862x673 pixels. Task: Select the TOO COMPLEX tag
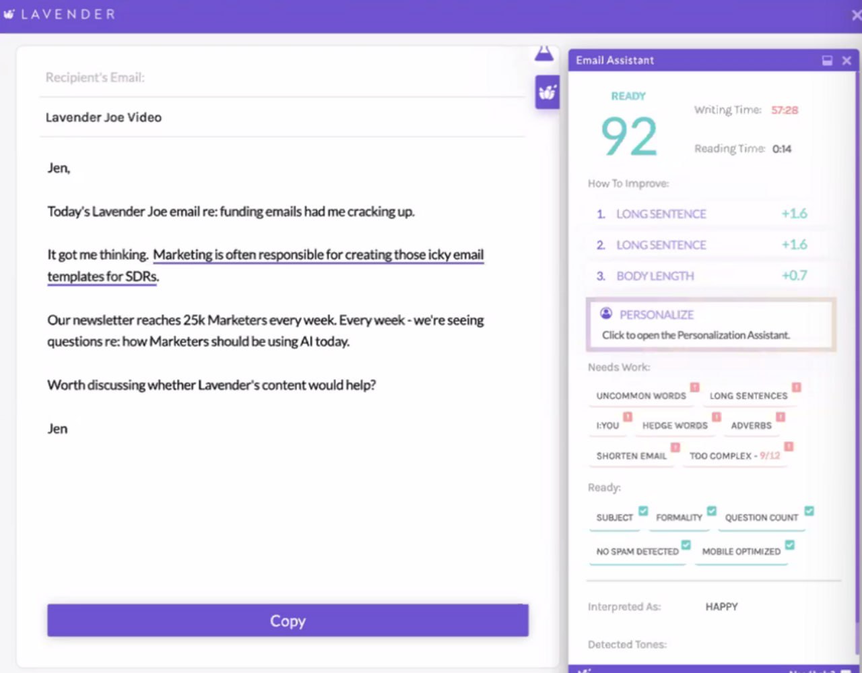tap(734, 456)
